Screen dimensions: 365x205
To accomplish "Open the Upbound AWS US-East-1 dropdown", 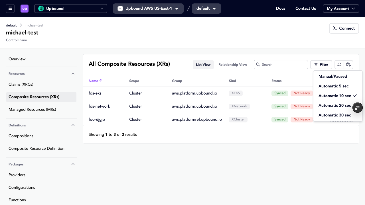I will [148, 9].
